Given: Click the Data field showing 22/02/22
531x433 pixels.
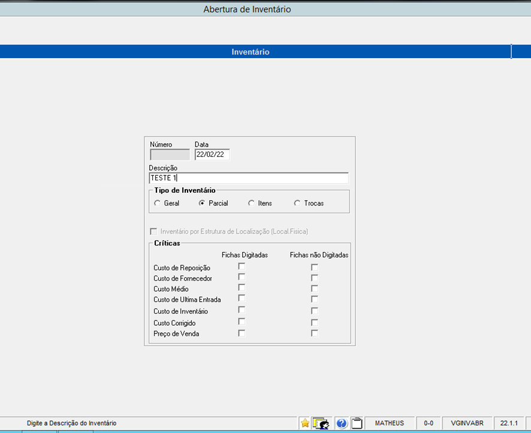Looking at the screenshot, I should [x=212, y=155].
